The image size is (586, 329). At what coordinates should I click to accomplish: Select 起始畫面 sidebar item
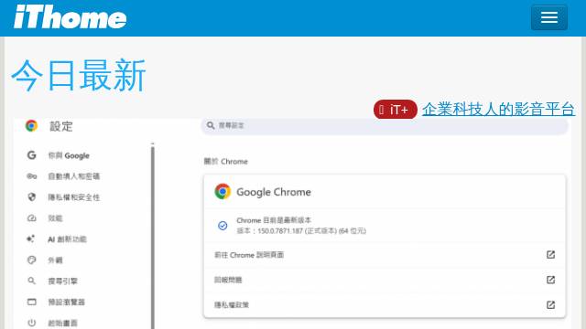62,323
